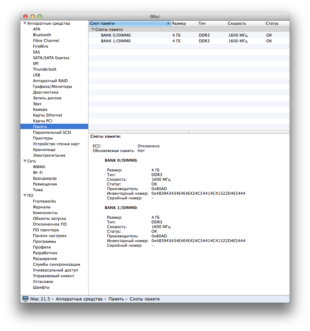
Task: Open Диагностика in the sidebar
Action: pyautogui.click(x=46, y=92)
